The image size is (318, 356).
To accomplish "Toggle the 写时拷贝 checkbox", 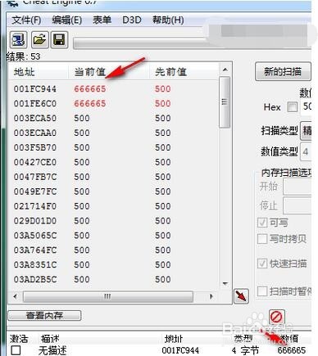I will point(262,239).
